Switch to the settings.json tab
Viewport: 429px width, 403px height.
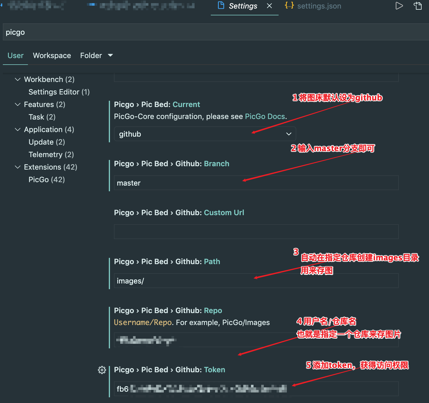tap(313, 6)
